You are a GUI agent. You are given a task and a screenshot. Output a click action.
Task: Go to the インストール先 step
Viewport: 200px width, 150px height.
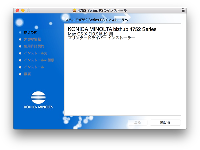pos(36,53)
